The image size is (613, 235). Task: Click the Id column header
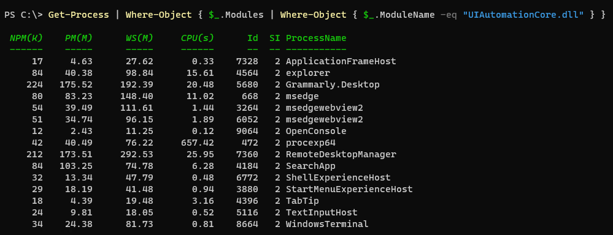(x=253, y=38)
